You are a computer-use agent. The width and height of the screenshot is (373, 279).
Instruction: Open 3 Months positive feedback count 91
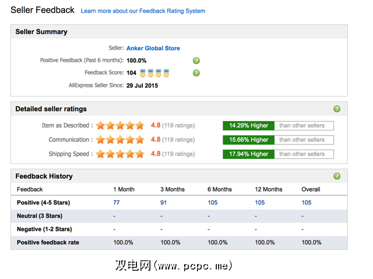(x=164, y=203)
